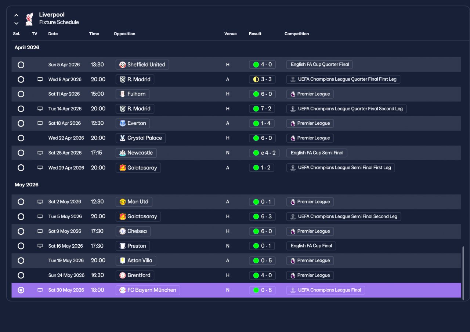Click the half-yellow draw indicator for R. Madrid 3-3
Viewport: 470px width, 332px height.
tap(256, 79)
